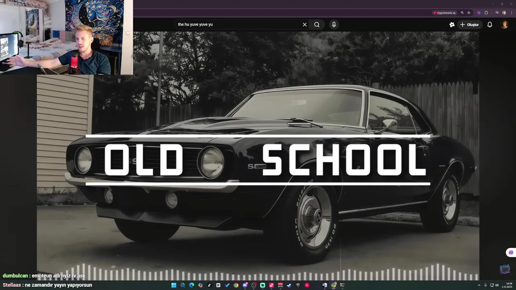Open Google Chrome from the taskbar
516x290 pixels.
coord(236,285)
